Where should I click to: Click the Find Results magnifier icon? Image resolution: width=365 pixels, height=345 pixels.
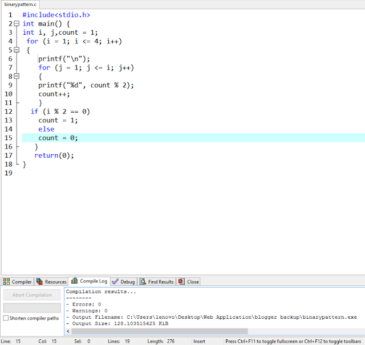(x=143, y=282)
